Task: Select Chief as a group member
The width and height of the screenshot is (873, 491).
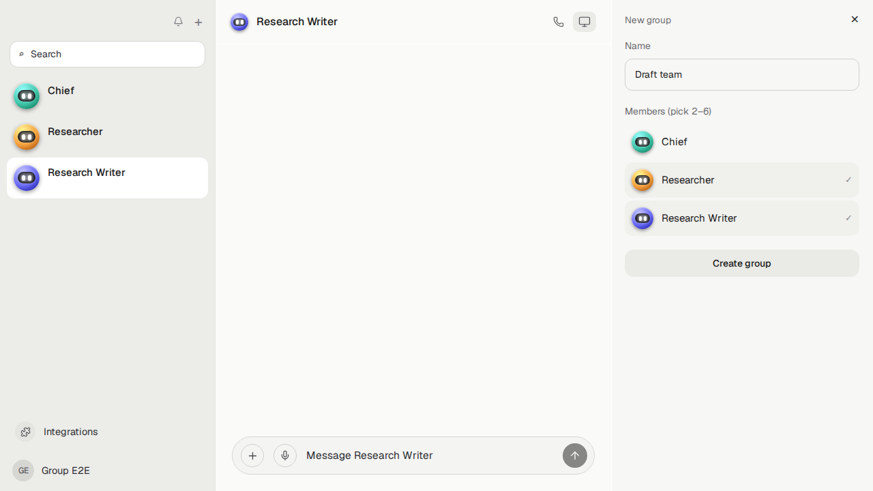Action: (742, 142)
